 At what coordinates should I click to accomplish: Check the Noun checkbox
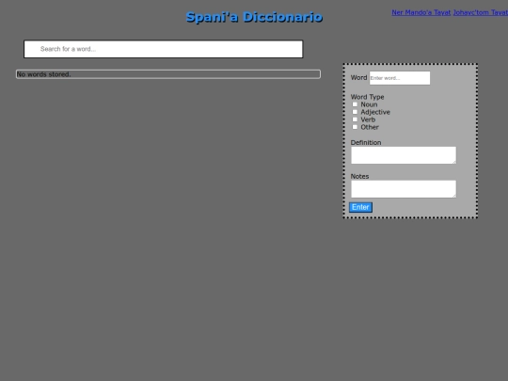(x=355, y=104)
